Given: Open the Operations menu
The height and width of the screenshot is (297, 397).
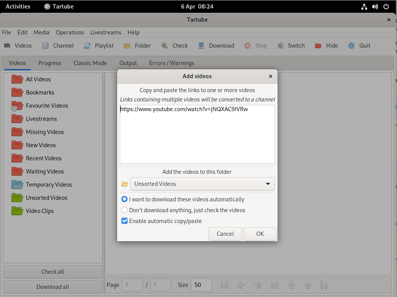Looking at the screenshot, I should pos(70,33).
